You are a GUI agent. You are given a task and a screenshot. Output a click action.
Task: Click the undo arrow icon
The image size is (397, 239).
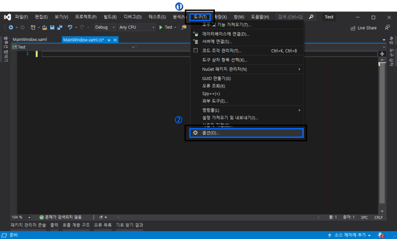[70, 27]
